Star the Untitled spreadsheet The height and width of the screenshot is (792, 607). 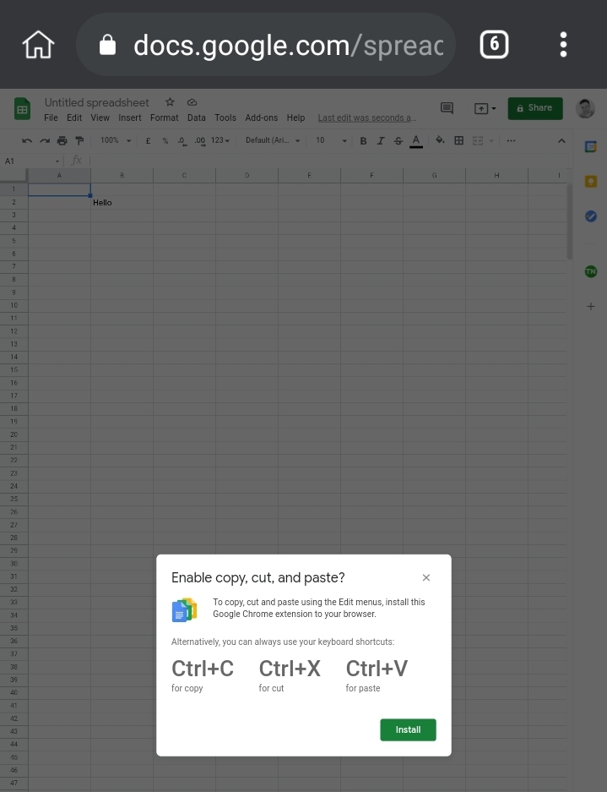pos(170,102)
